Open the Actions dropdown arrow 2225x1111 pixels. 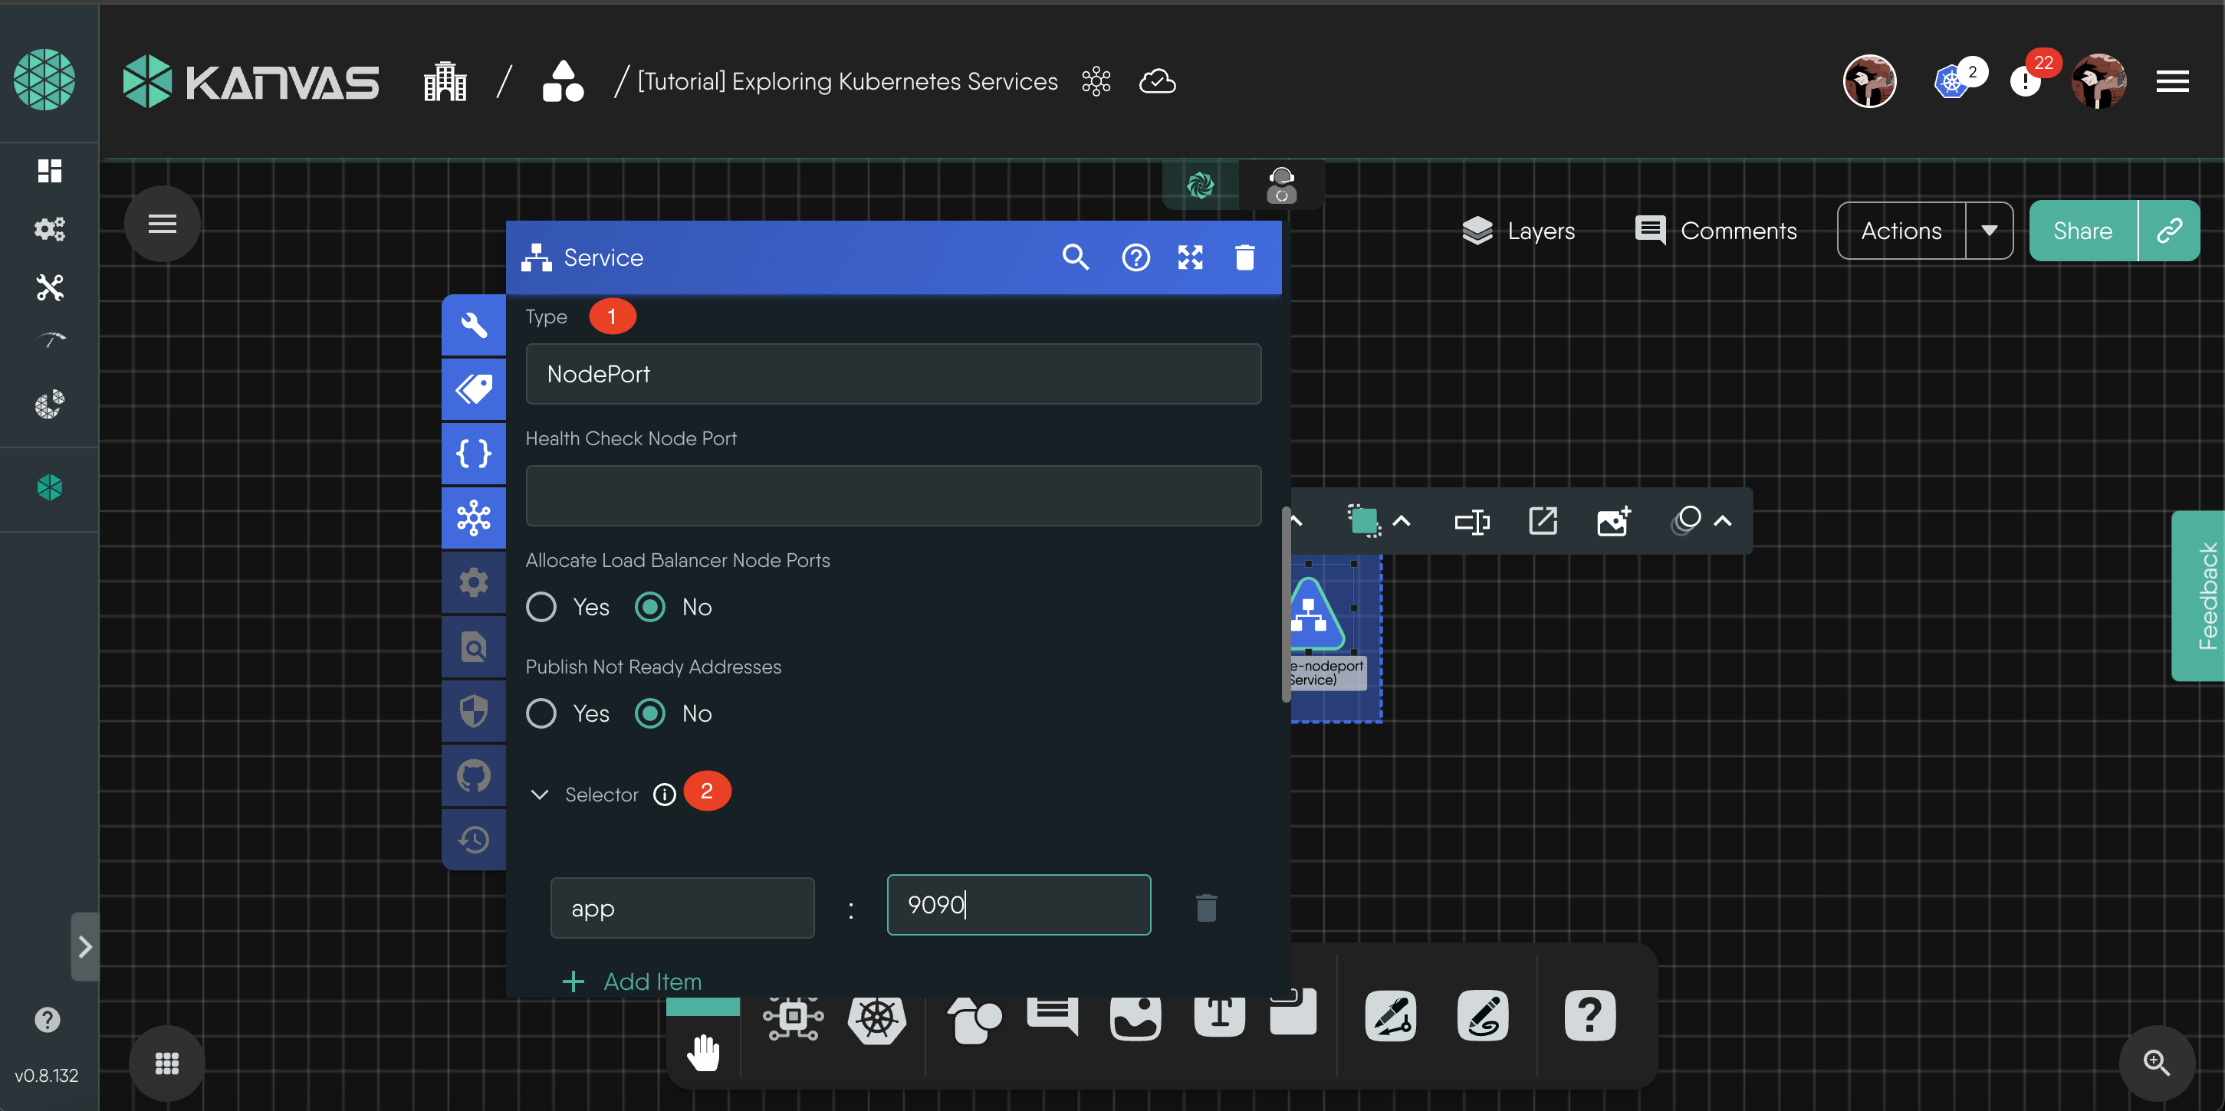point(1988,231)
